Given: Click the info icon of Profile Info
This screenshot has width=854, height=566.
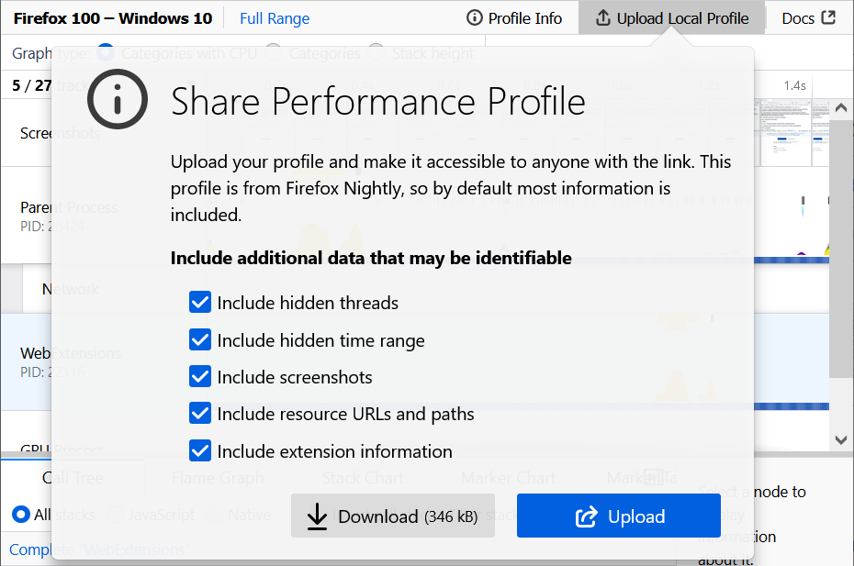Looking at the screenshot, I should tap(475, 18).
